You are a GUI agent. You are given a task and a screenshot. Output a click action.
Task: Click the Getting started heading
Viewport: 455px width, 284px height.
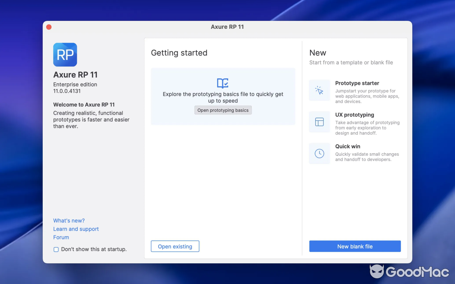pos(179,53)
